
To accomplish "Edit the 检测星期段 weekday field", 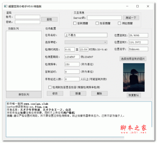I will pos(72,57).
